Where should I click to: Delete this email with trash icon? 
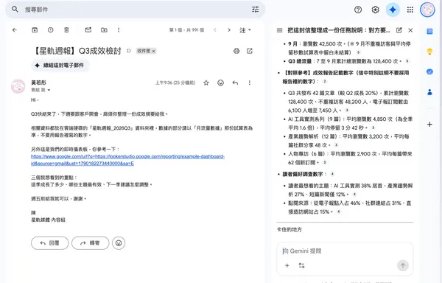point(66,30)
